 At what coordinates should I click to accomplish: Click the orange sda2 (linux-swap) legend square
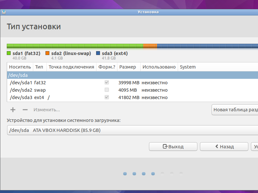tap(47, 53)
